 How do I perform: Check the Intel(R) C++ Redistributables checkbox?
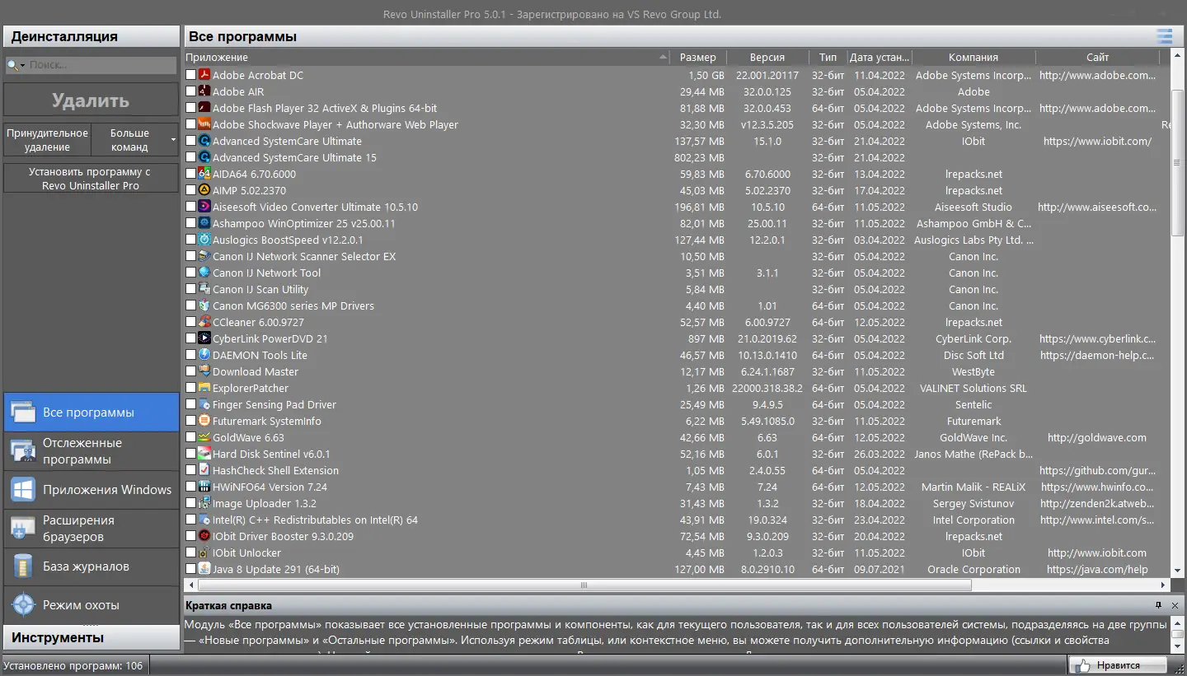[x=191, y=520]
